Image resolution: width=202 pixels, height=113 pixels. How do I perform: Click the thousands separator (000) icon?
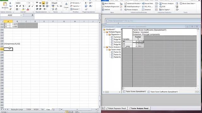click(61, 6)
